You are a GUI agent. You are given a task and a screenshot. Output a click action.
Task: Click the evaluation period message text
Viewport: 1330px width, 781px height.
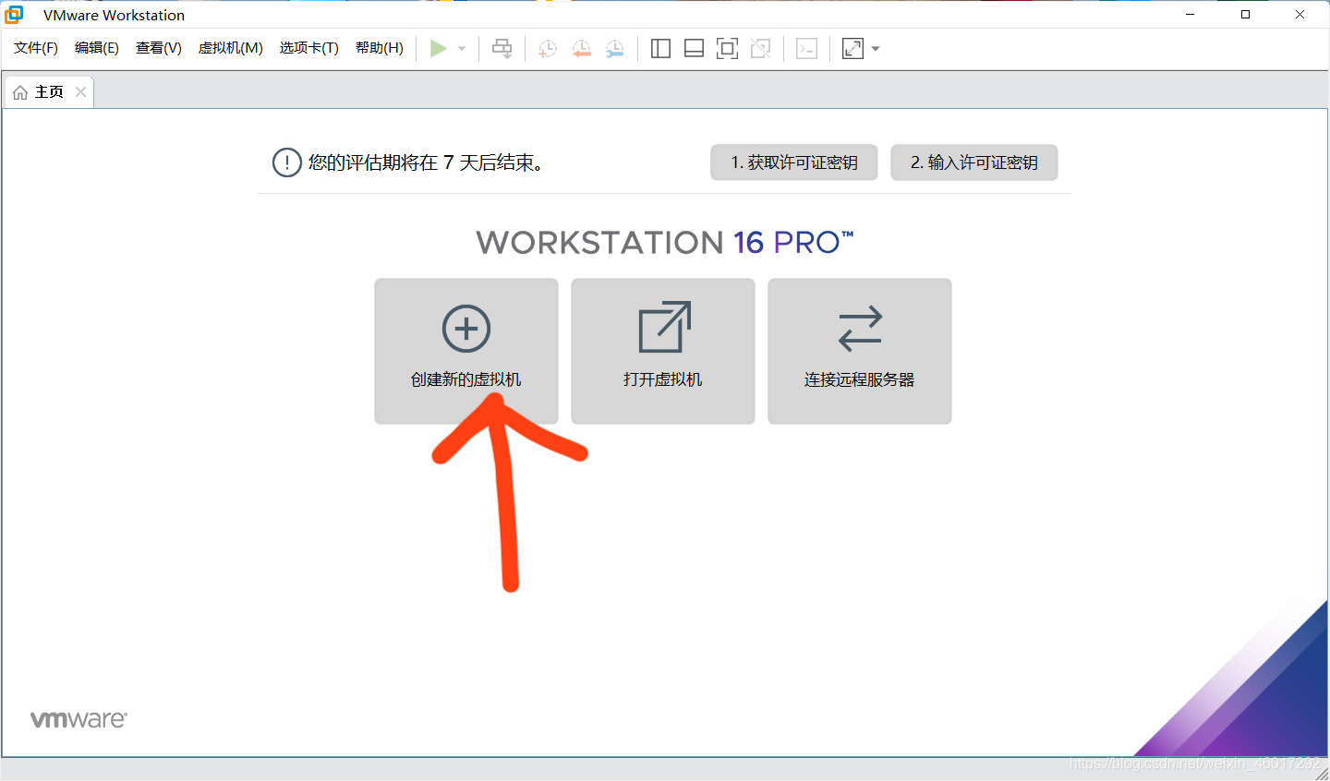429,162
